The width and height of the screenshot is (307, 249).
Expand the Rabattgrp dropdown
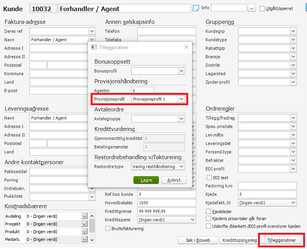(293, 48)
